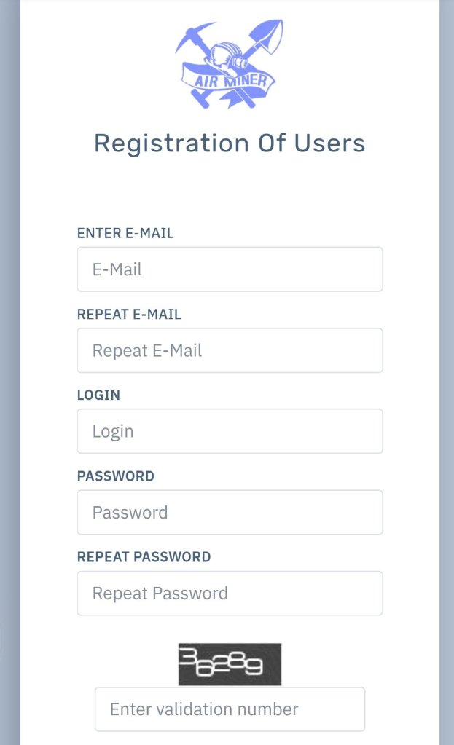Screen dimensions: 454x745
Task: Click the gray page margin on the right
Action: [x=446, y=364]
